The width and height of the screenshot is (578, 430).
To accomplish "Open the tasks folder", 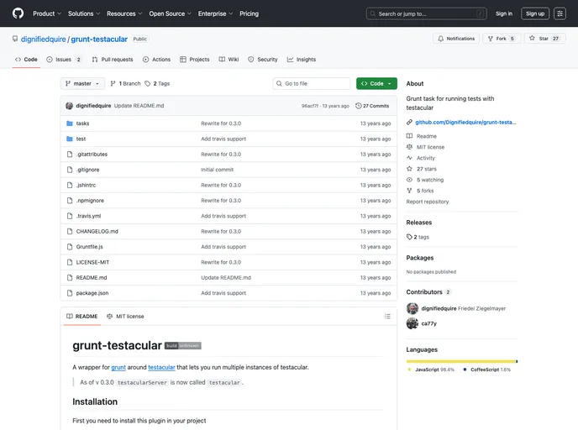I will [x=82, y=123].
